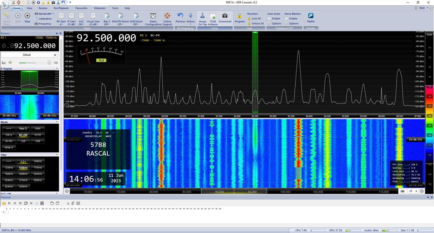Image resolution: width=434 pixels, height=233 pixels.
Task: Open the IF Gain -35 dB dropdown
Action: (71, 19)
